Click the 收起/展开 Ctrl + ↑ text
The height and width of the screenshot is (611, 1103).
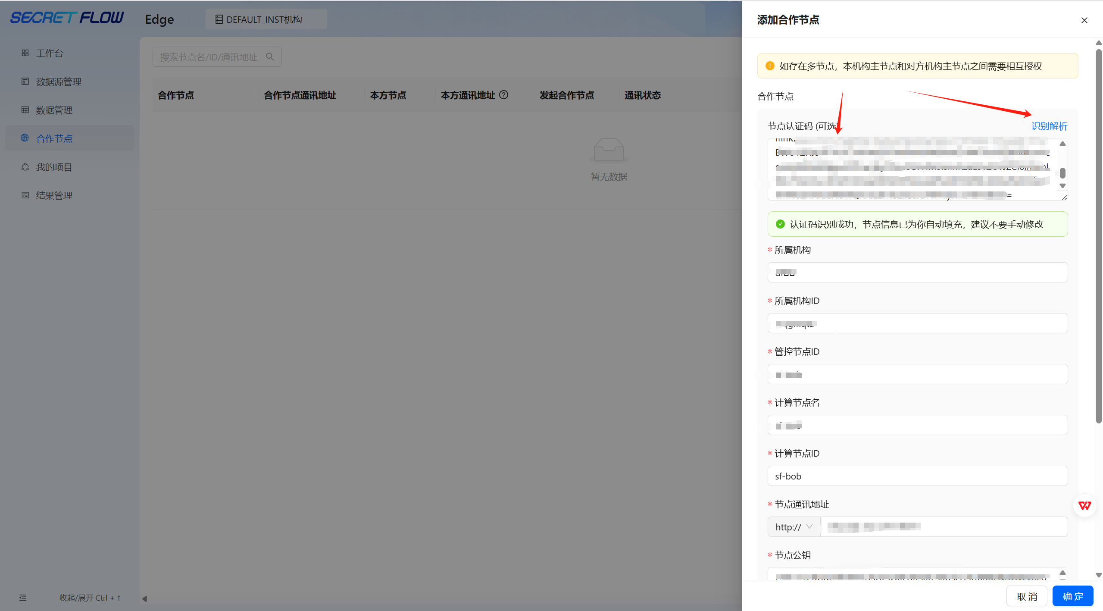click(x=90, y=598)
